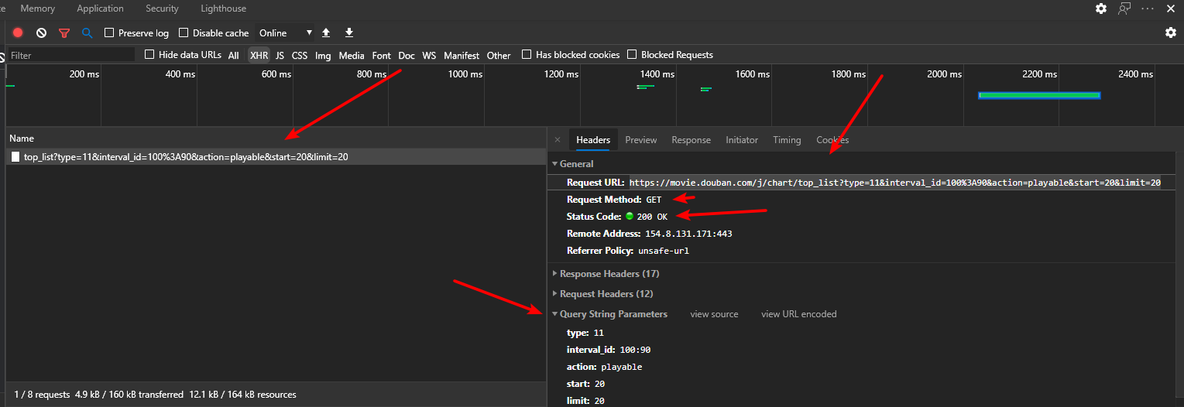Filter requests by All types
Image resolution: width=1184 pixels, height=407 pixels.
pos(234,56)
